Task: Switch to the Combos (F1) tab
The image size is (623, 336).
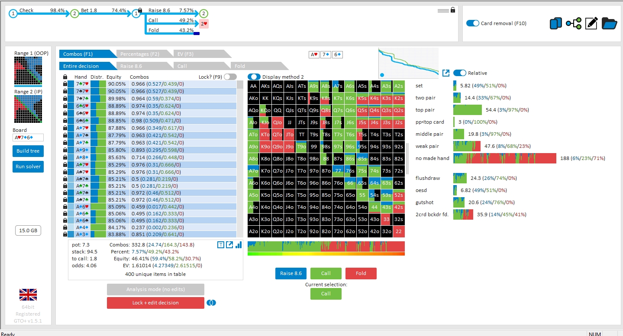Action: (x=87, y=54)
